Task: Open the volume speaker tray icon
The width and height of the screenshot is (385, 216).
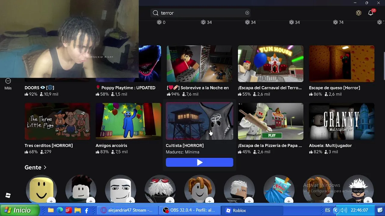Action: click(x=344, y=210)
